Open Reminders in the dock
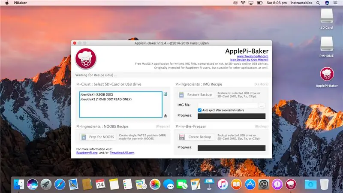This screenshot has height=193, width=343. [127, 184]
